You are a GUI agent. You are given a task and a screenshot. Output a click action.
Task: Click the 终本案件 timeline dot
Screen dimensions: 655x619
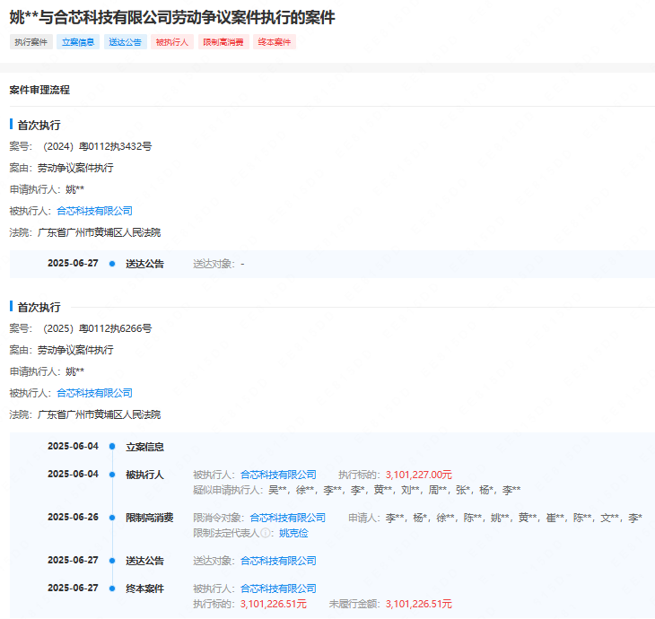tap(112, 588)
